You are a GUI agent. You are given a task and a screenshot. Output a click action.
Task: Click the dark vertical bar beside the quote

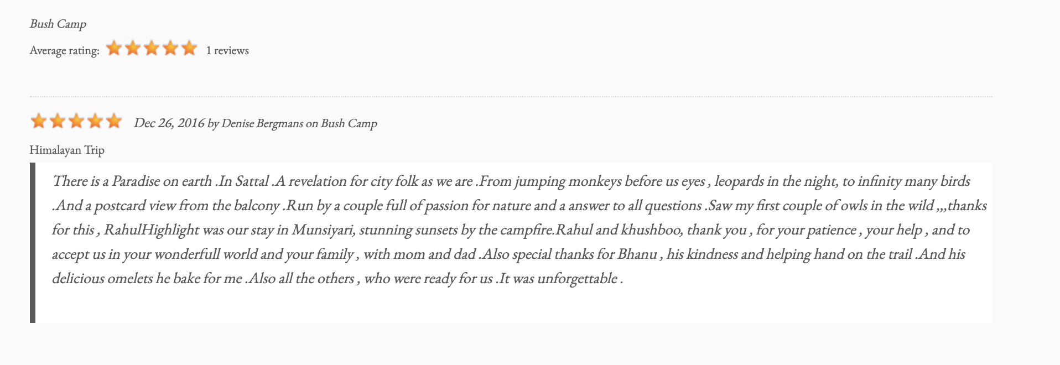(33, 242)
